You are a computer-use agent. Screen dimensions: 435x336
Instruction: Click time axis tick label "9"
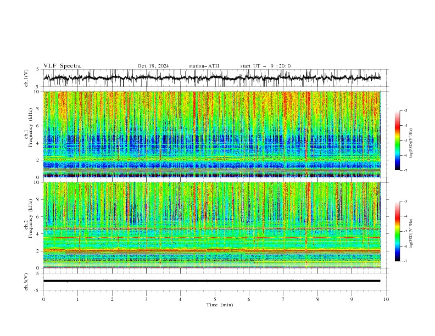(x=352, y=299)
